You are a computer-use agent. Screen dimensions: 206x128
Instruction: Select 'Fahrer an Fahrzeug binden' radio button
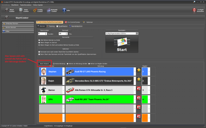click(x=68, y=64)
